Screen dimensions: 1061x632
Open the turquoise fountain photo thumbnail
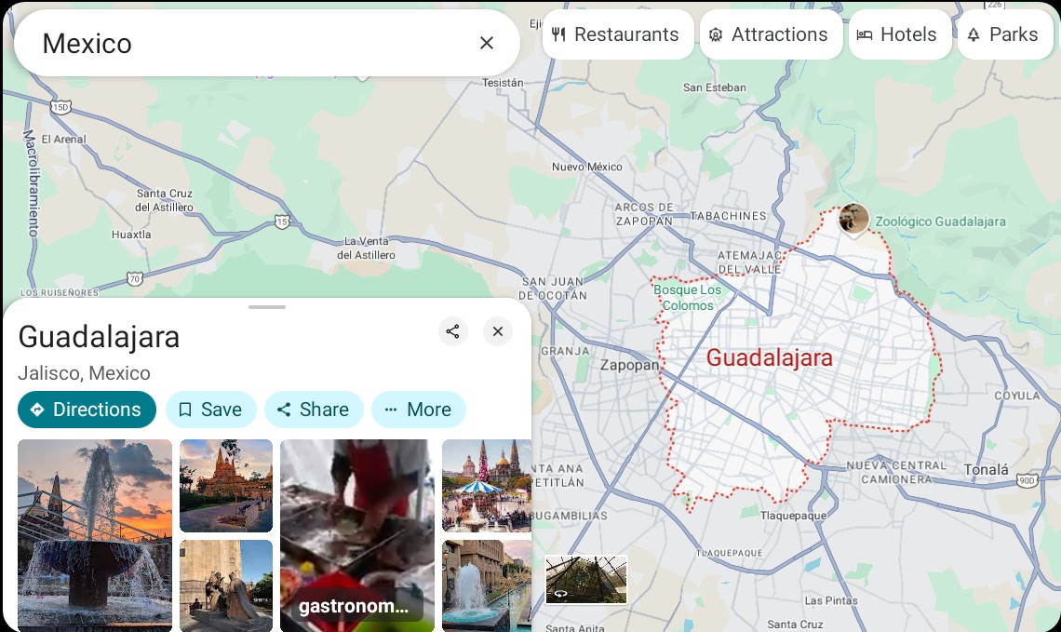[487, 586]
